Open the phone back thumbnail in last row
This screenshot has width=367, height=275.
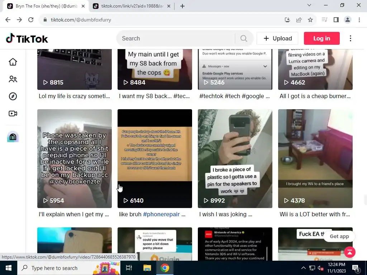pos(75,240)
